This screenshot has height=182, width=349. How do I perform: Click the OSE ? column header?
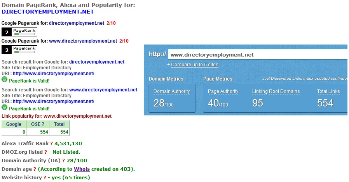click(x=38, y=124)
